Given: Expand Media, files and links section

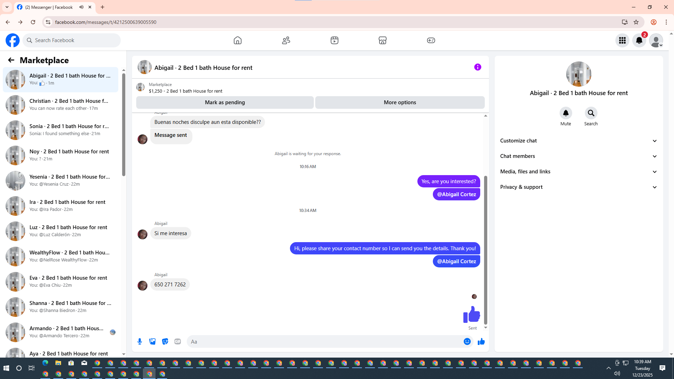Looking at the screenshot, I should (x=579, y=172).
